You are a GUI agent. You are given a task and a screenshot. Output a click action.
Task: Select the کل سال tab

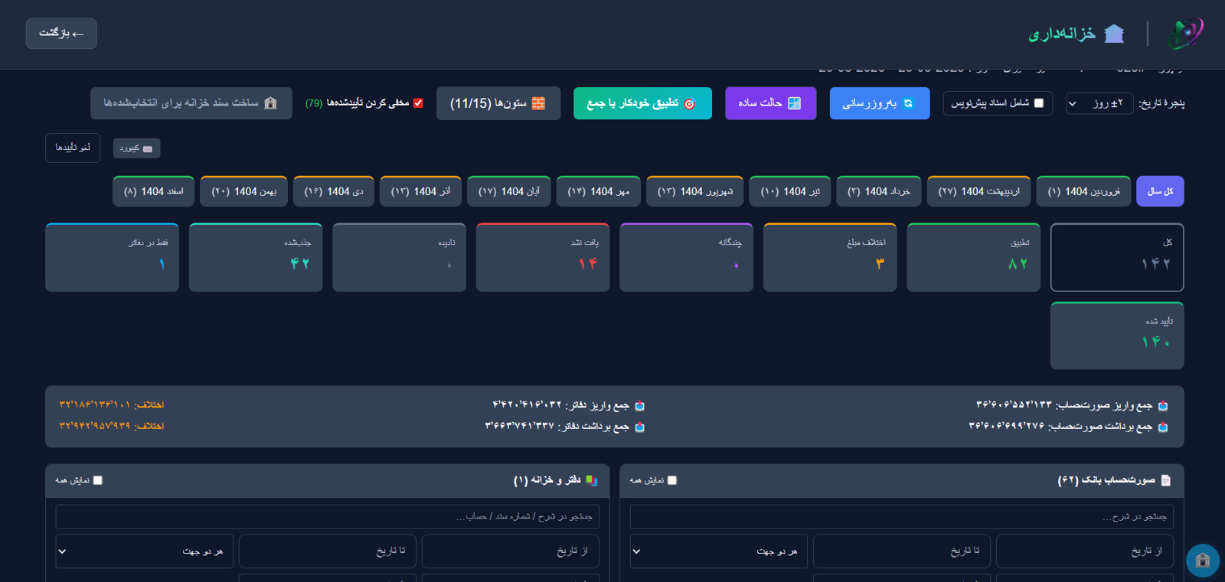(x=1160, y=191)
